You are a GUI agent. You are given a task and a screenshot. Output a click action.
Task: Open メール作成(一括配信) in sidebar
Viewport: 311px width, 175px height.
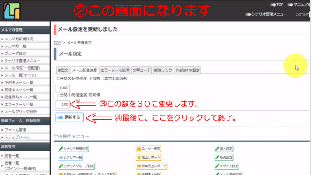tap(25, 68)
